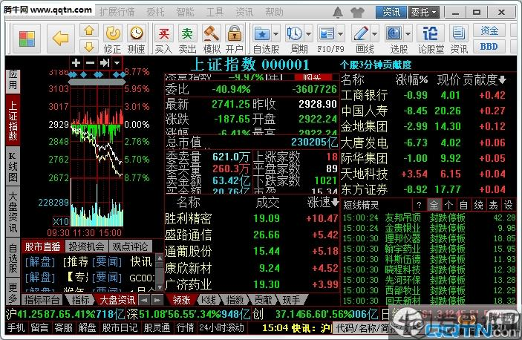Open the K线图 side tab
Viewport: 522px width, 340px height.
(x=13, y=167)
